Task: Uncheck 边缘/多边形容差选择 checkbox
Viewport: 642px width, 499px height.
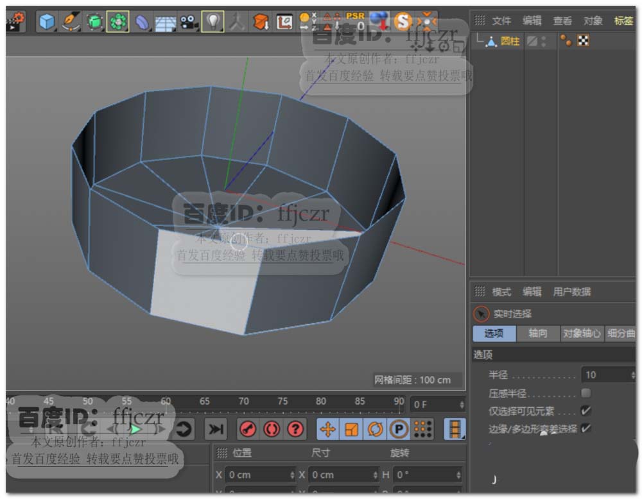Action: click(586, 428)
